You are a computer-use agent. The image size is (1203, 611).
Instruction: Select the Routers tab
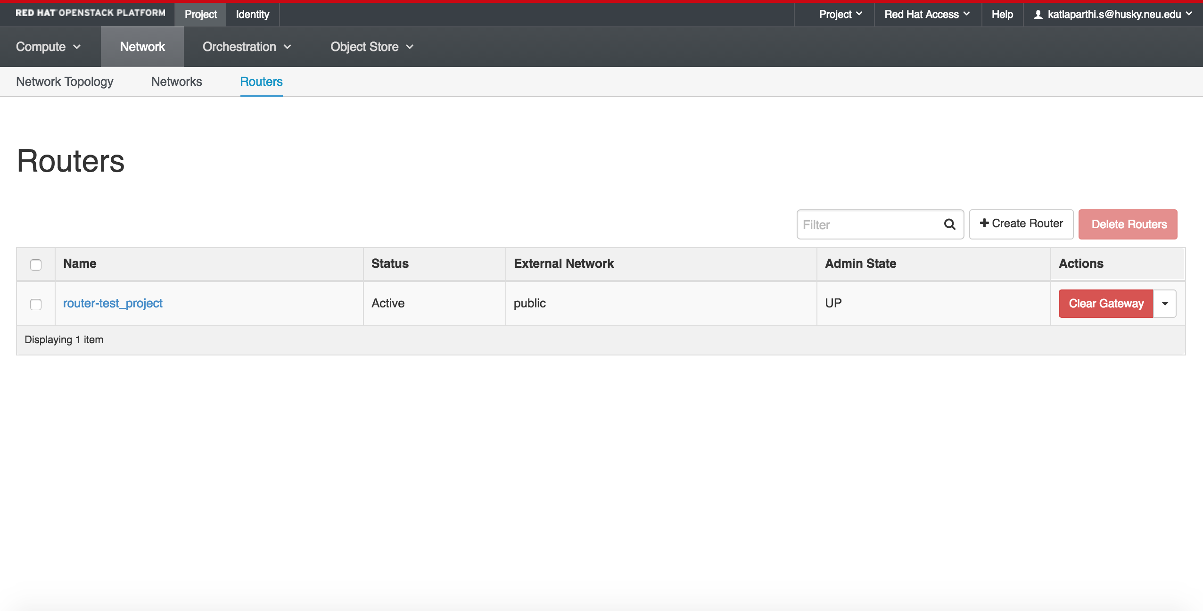[261, 82]
